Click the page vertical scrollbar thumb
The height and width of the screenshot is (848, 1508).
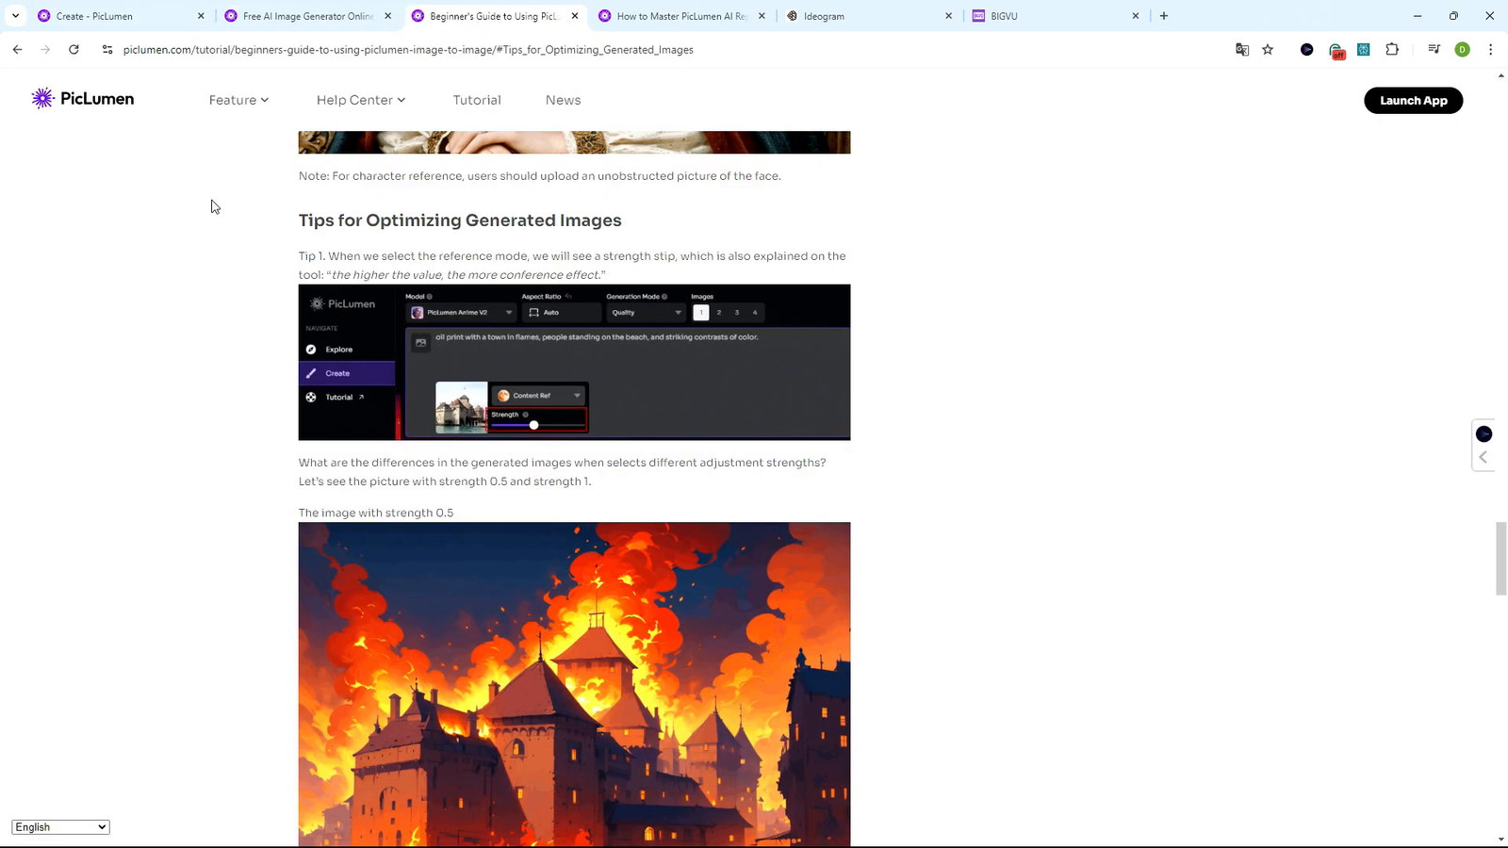[x=1500, y=558]
